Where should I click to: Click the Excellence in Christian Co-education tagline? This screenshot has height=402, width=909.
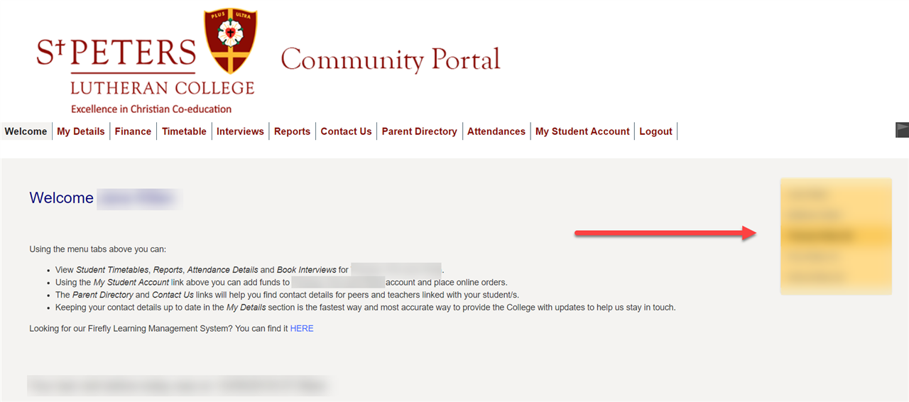(x=151, y=109)
